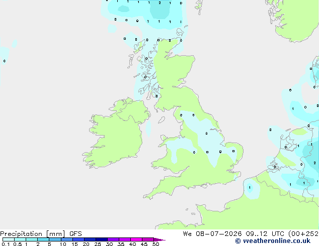The image size is (319, 246).
Task: Select the navy legend swatch between 25 and 30
Action: click(102, 239)
